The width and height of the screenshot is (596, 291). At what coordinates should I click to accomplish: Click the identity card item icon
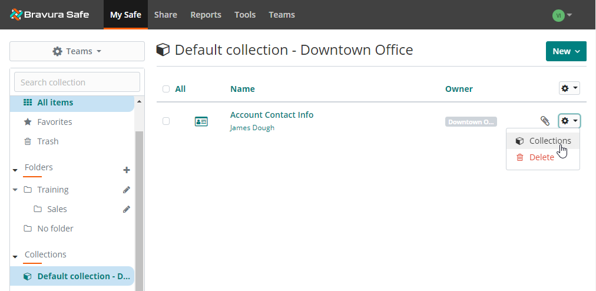coord(201,121)
